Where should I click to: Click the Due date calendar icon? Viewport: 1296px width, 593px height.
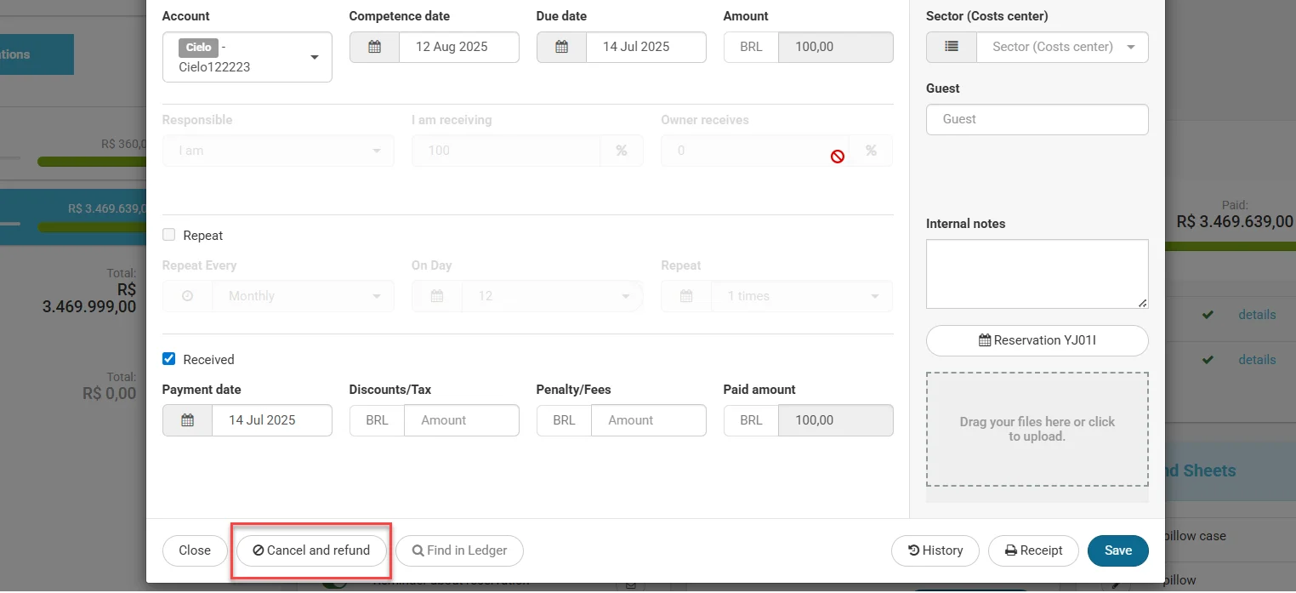click(561, 47)
